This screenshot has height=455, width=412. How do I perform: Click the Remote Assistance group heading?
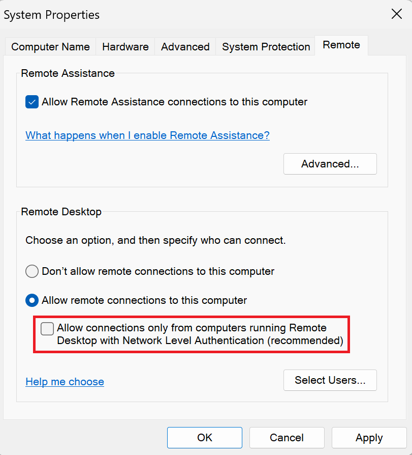click(x=68, y=73)
